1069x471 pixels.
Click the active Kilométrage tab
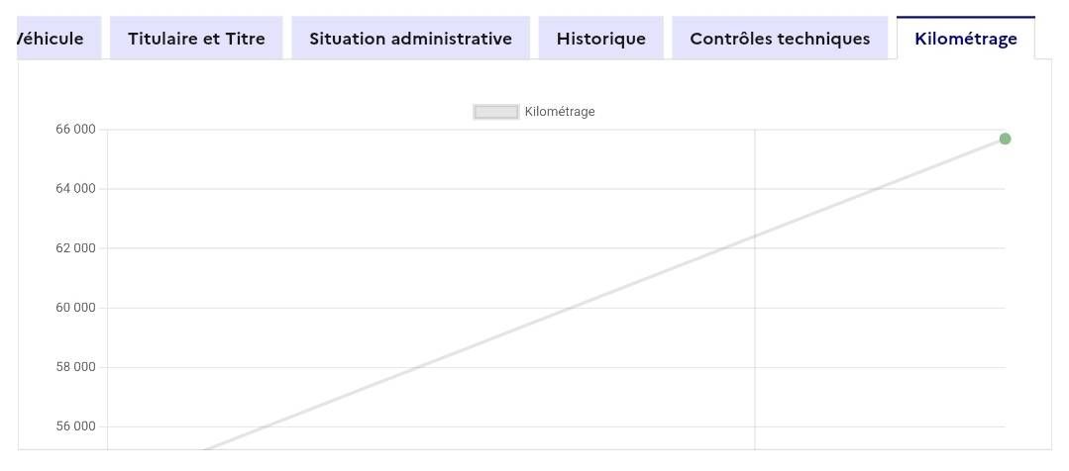(965, 39)
